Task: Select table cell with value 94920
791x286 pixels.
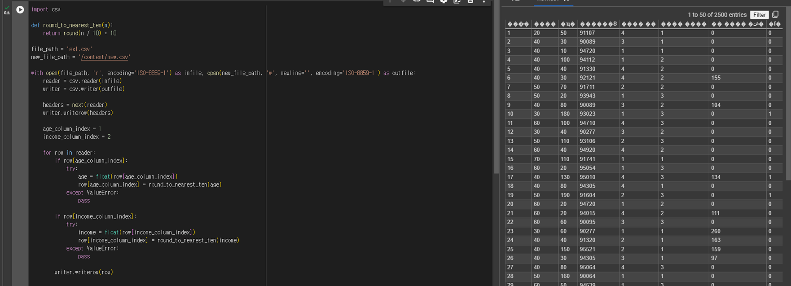Action: 598,150
